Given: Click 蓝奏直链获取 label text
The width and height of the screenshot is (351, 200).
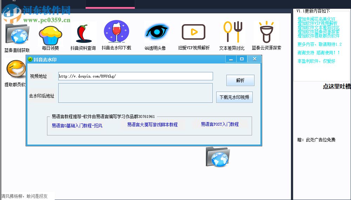Looking at the screenshot, I should click(x=17, y=50).
